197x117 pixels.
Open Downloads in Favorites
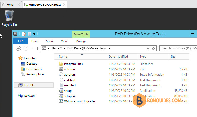coord(34,69)
